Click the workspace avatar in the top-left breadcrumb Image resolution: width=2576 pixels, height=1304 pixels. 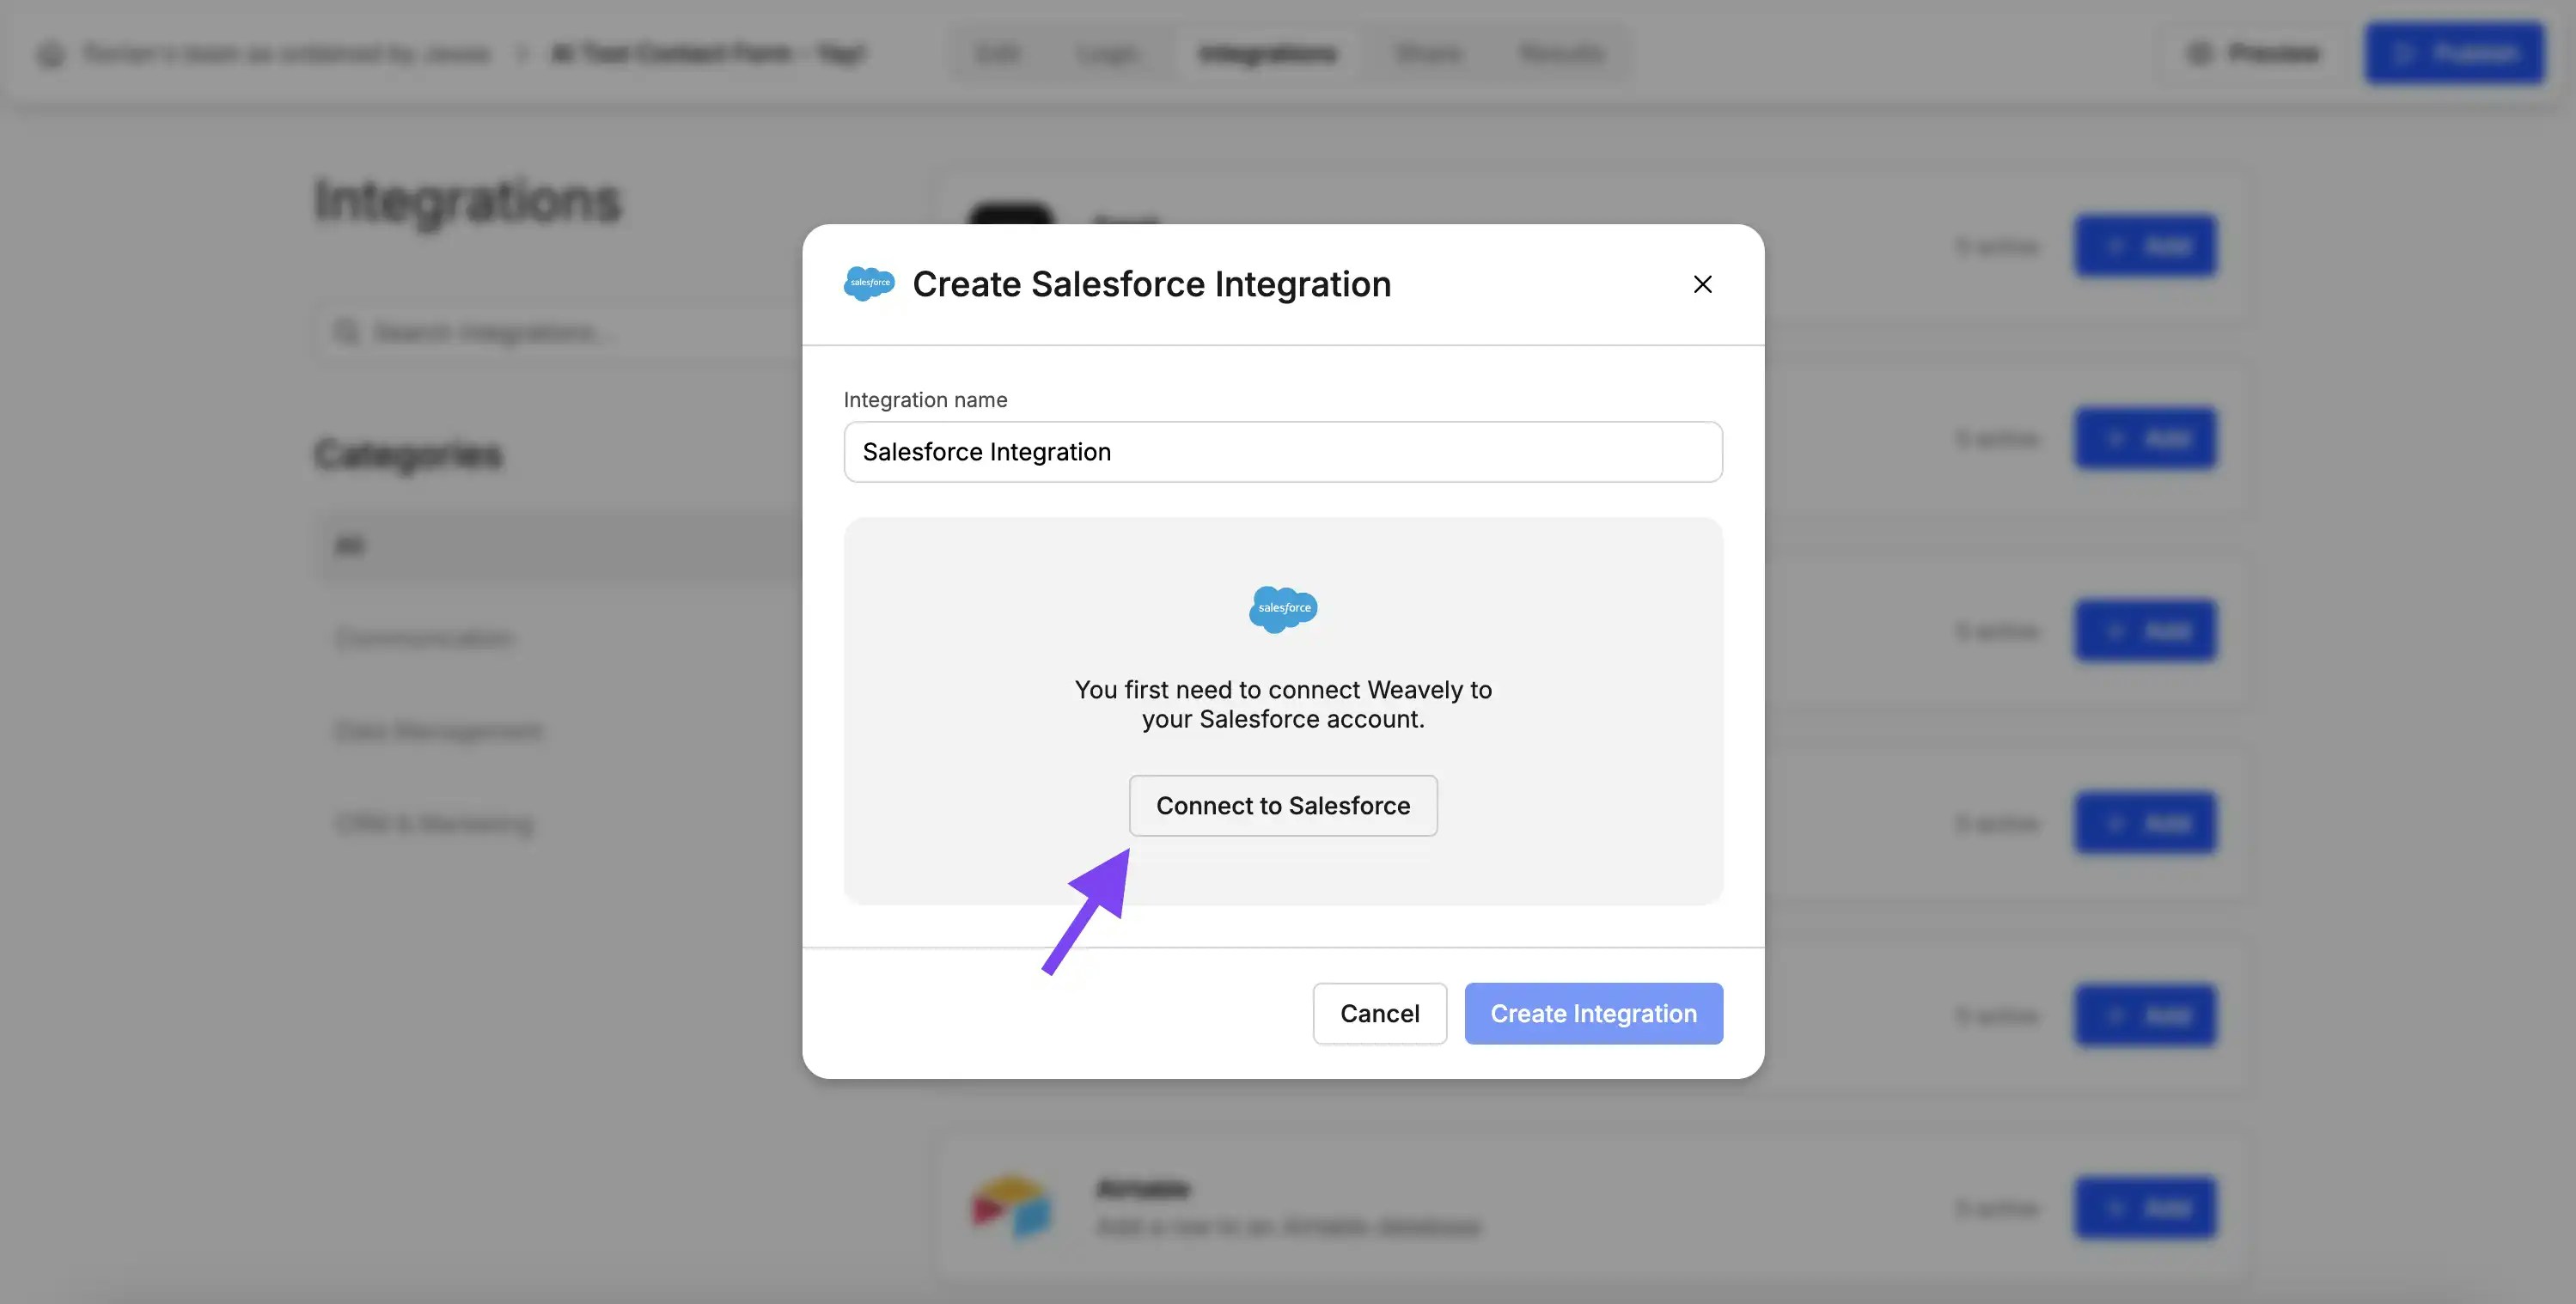49,53
